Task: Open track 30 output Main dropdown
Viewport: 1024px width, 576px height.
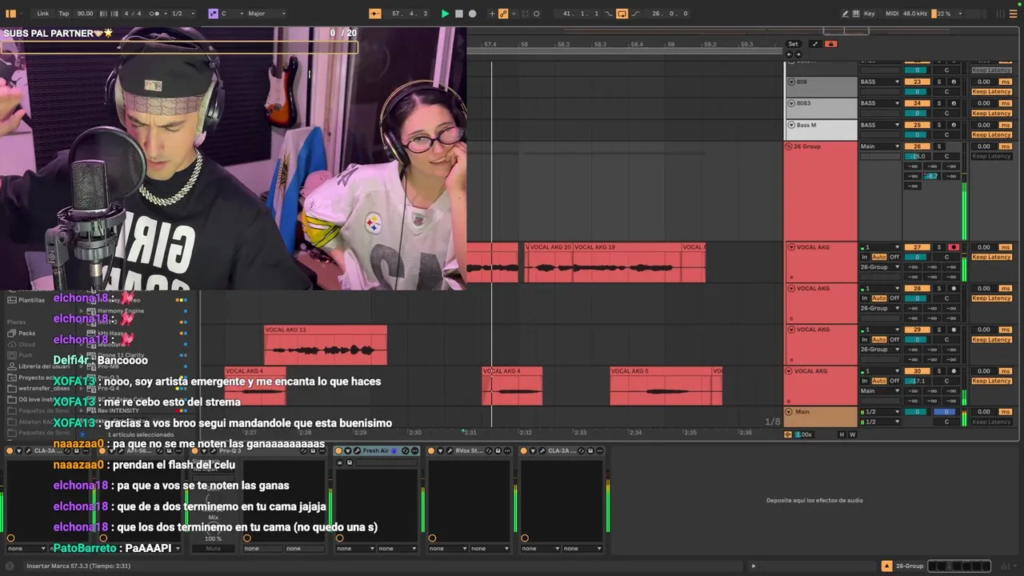Action: [880, 390]
